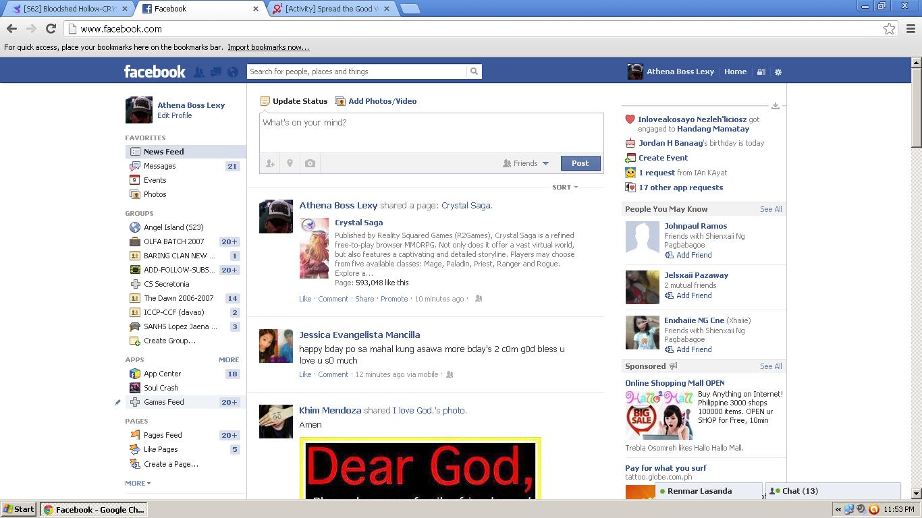Click the search magnifier button
The image size is (922, 518).
(474, 71)
